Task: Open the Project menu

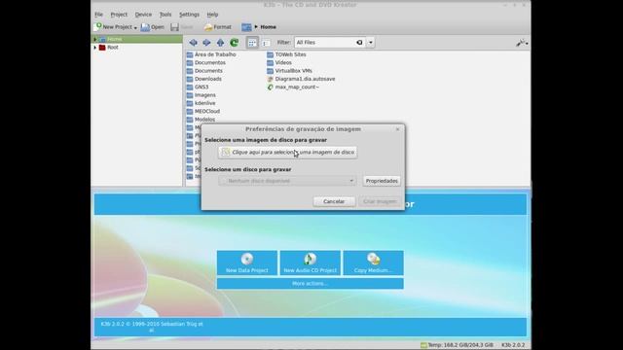Action: coord(119,15)
